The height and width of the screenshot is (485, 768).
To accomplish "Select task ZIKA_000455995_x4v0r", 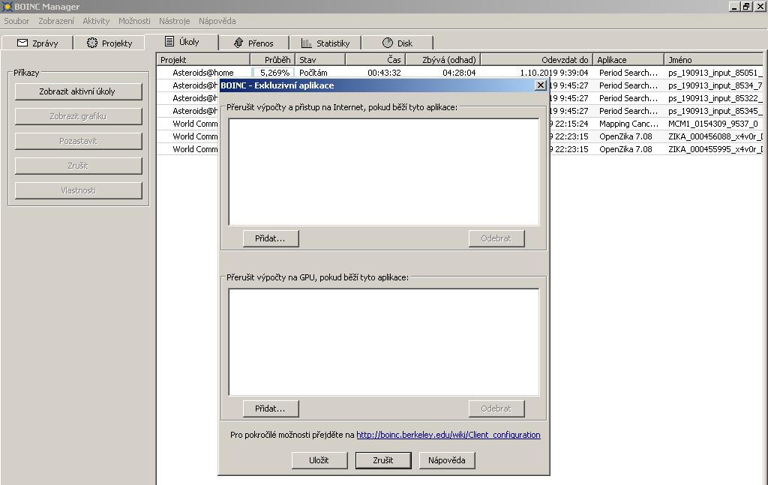I will pos(715,149).
